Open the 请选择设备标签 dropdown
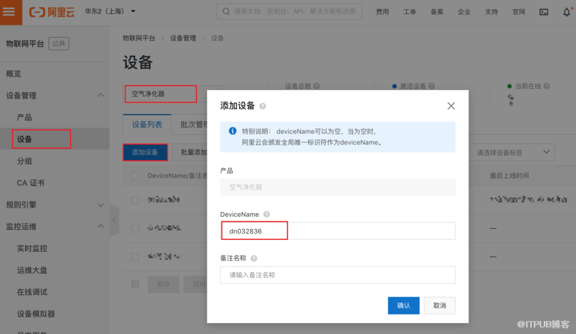The width and height of the screenshot is (576, 334). [512, 152]
